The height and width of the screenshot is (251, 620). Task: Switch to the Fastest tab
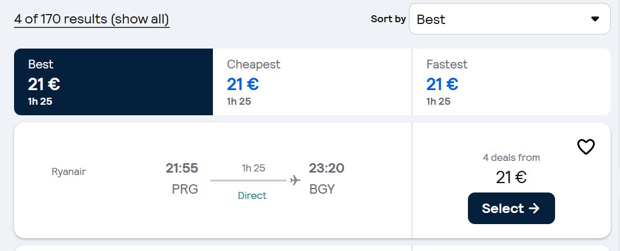point(511,82)
